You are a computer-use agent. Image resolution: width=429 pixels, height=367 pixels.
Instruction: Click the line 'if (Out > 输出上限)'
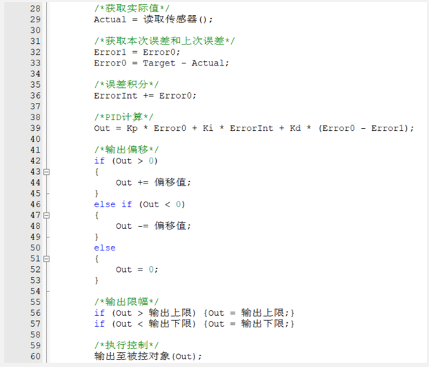(x=194, y=313)
